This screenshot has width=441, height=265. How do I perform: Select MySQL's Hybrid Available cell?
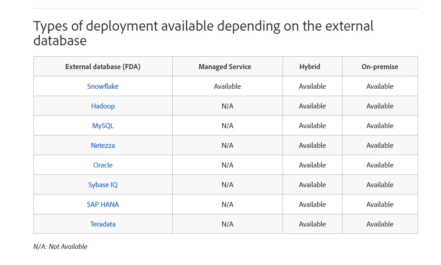312,125
